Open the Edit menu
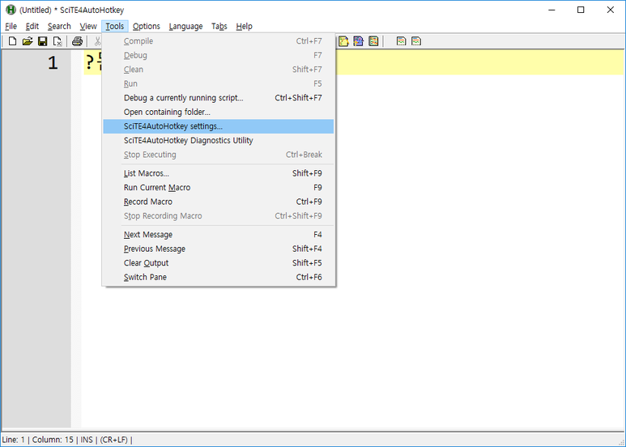626x447 pixels. click(x=32, y=27)
